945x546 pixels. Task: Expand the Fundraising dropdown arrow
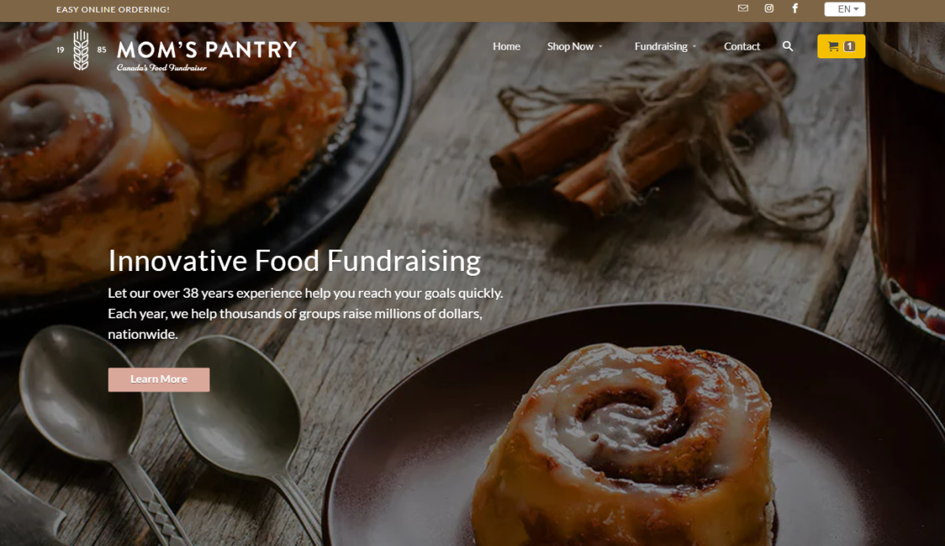pos(695,47)
